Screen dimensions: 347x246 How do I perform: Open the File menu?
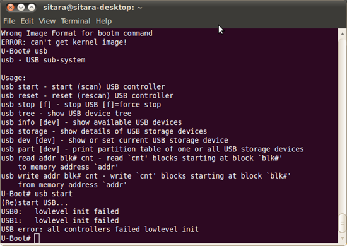(x=9, y=21)
